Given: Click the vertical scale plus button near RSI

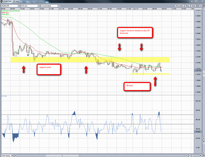Looking at the screenshot, I should pos(204,142).
